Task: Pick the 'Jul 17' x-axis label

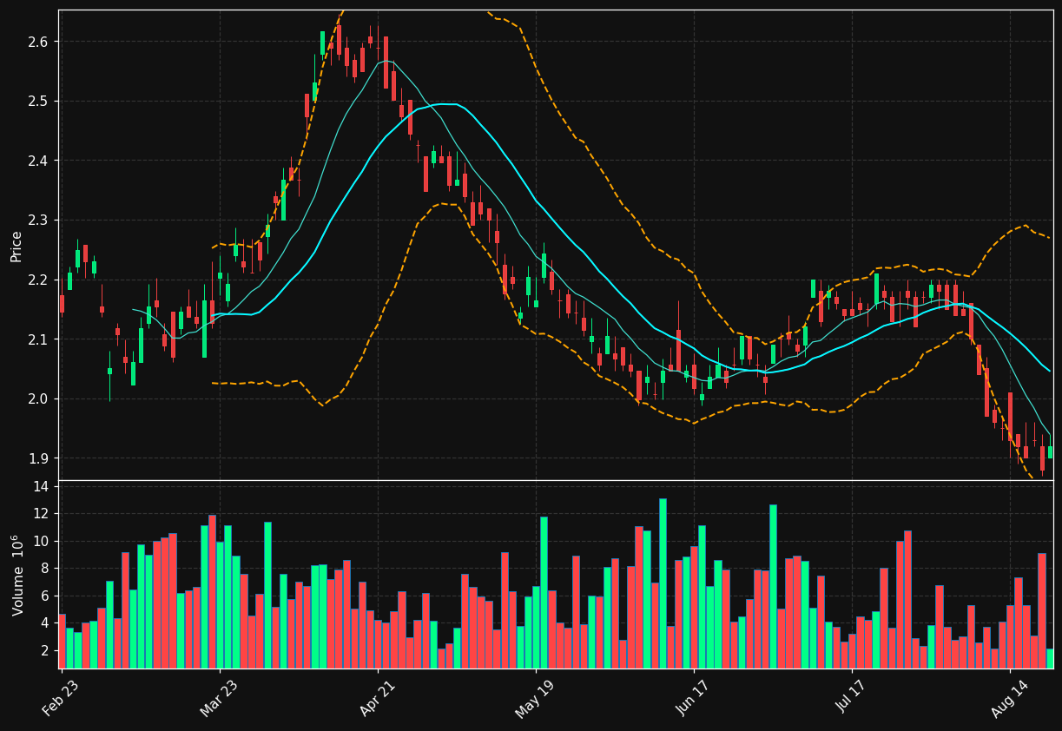Action: (850, 696)
